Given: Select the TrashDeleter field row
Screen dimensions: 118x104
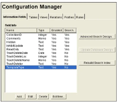Looking at the screenshot, I should click(41, 64).
